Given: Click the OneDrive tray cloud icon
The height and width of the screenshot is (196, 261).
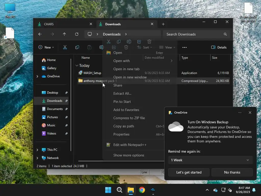Looking at the screenshot, I should (215, 190).
